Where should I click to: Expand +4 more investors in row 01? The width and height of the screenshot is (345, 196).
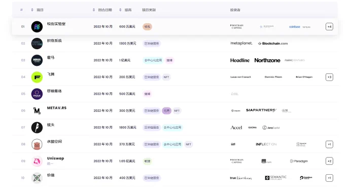point(329,26)
